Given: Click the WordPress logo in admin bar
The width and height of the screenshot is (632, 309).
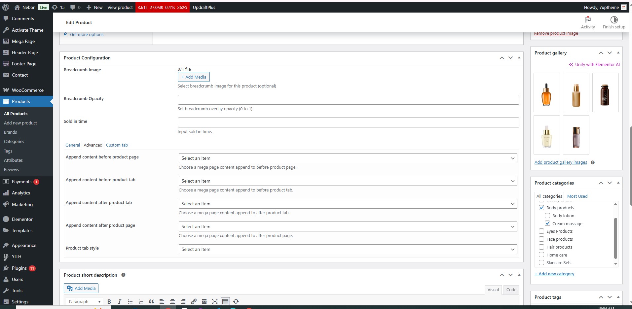Looking at the screenshot, I should click(6, 7).
